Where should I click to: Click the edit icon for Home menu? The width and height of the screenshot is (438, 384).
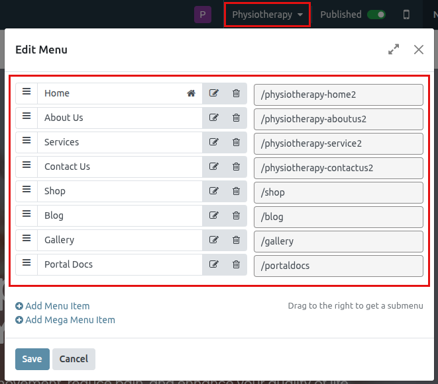213,93
